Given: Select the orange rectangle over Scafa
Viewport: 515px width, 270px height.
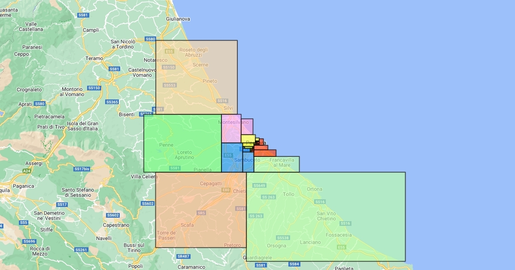Looking at the screenshot, I should [x=201, y=210].
